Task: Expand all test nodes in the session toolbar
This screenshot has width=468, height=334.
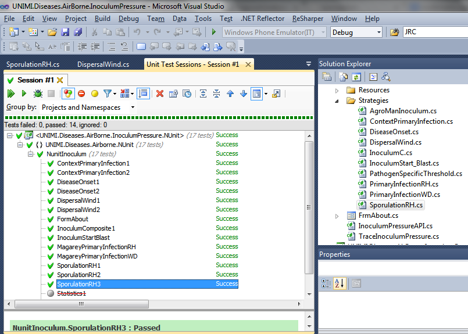Action: pyautogui.click(x=203, y=94)
